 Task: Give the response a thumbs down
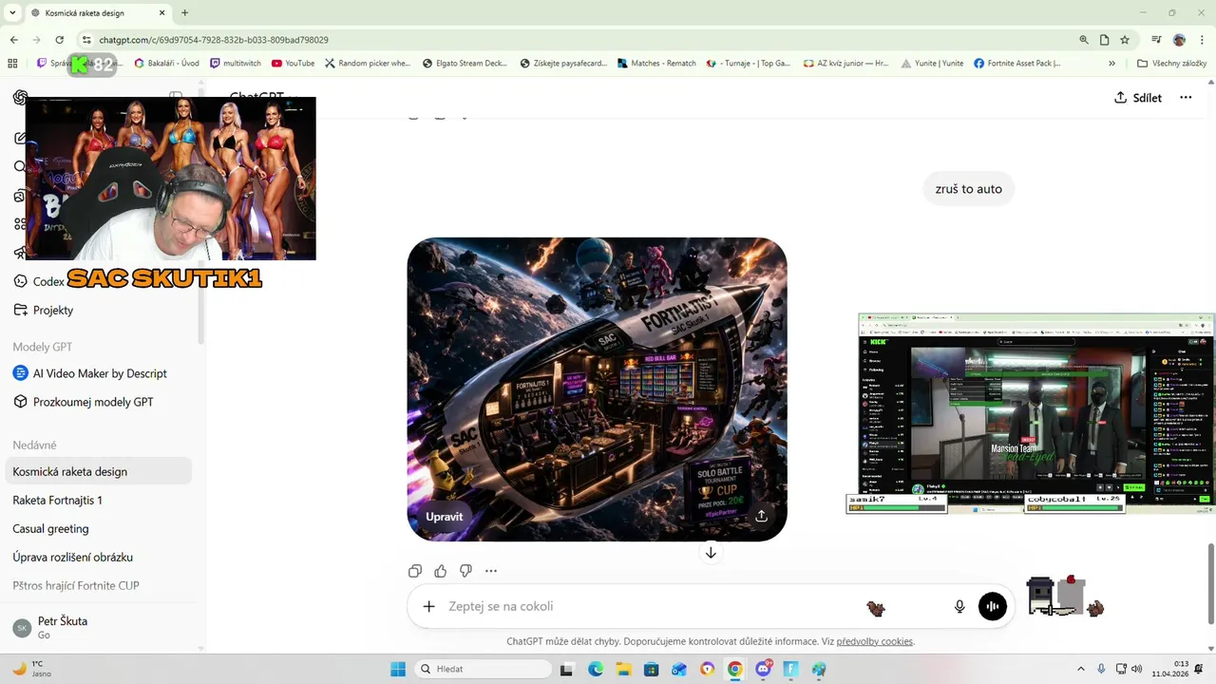465,571
